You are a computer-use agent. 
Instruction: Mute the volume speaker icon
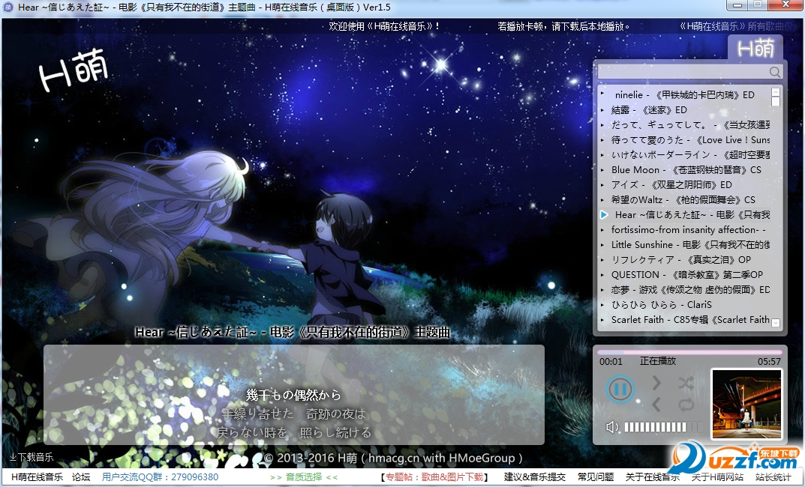612,427
